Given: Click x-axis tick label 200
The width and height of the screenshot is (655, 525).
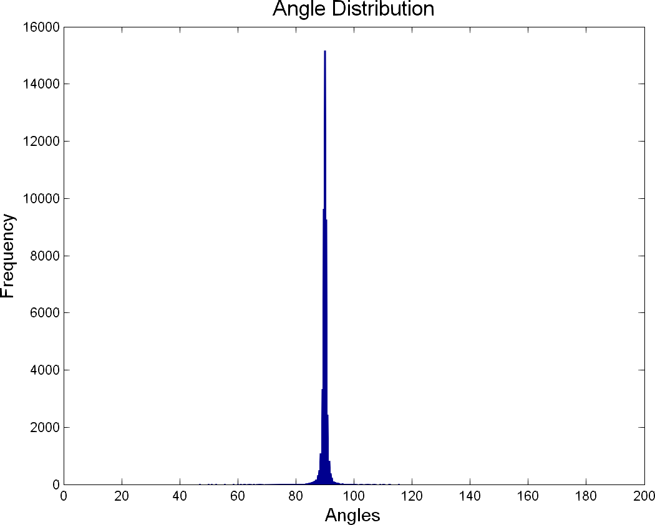Looking at the screenshot, I should (x=643, y=496).
